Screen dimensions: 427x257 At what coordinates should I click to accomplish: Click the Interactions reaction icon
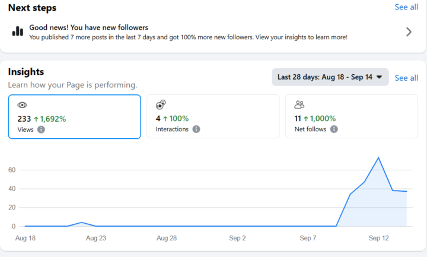160,105
